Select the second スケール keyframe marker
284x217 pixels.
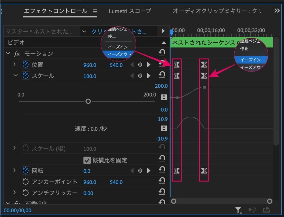pyautogui.click(x=204, y=75)
